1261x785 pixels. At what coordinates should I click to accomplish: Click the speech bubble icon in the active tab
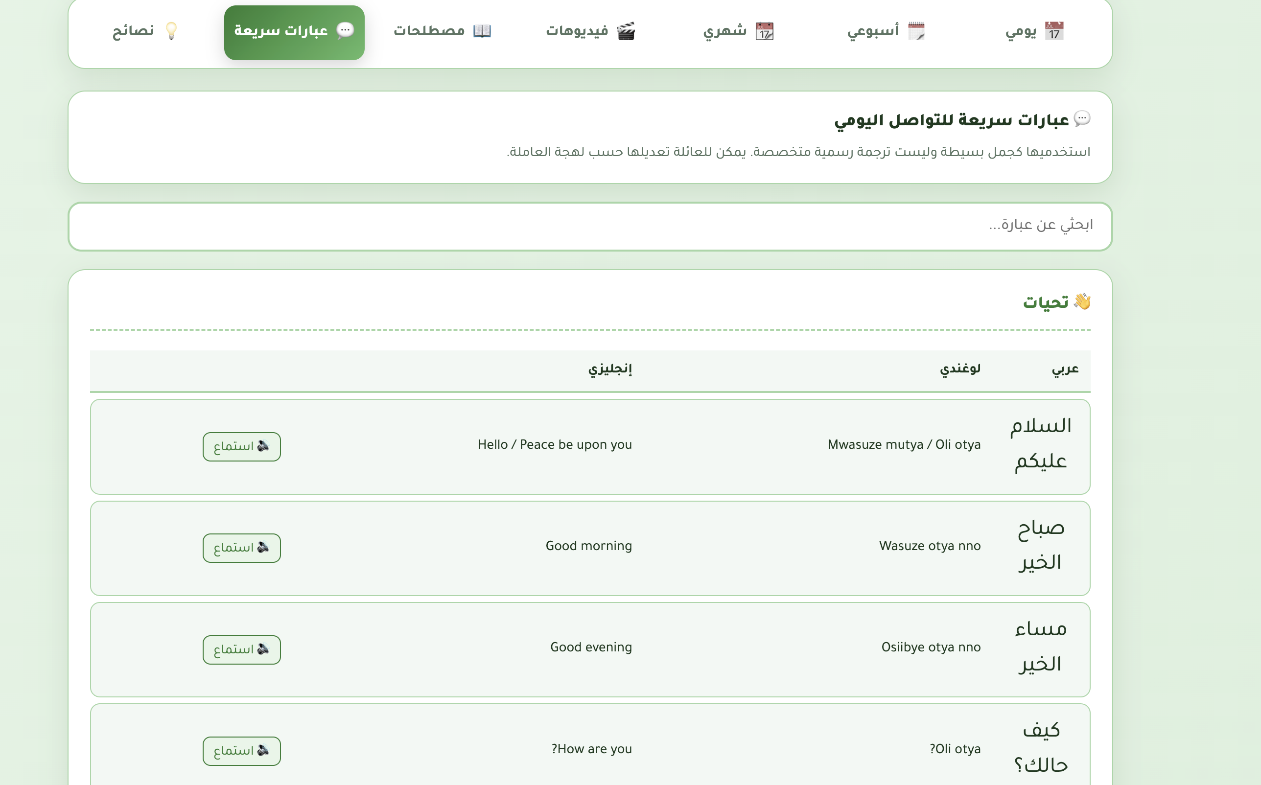pyautogui.click(x=345, y=30)
